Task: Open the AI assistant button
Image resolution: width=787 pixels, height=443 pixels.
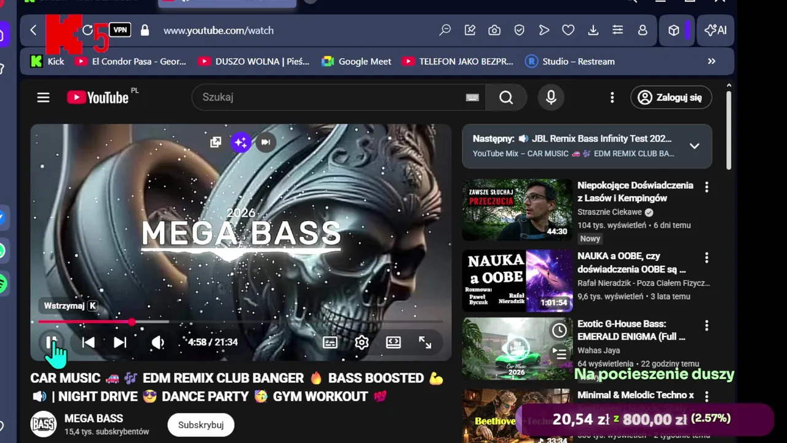Action: (716, 30)
